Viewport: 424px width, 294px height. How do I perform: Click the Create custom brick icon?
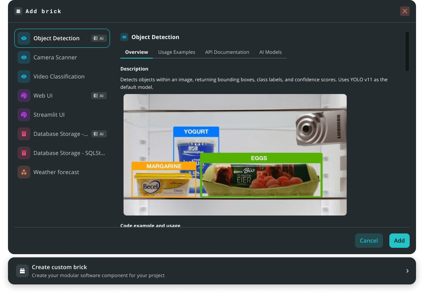[x=22, y=271]
